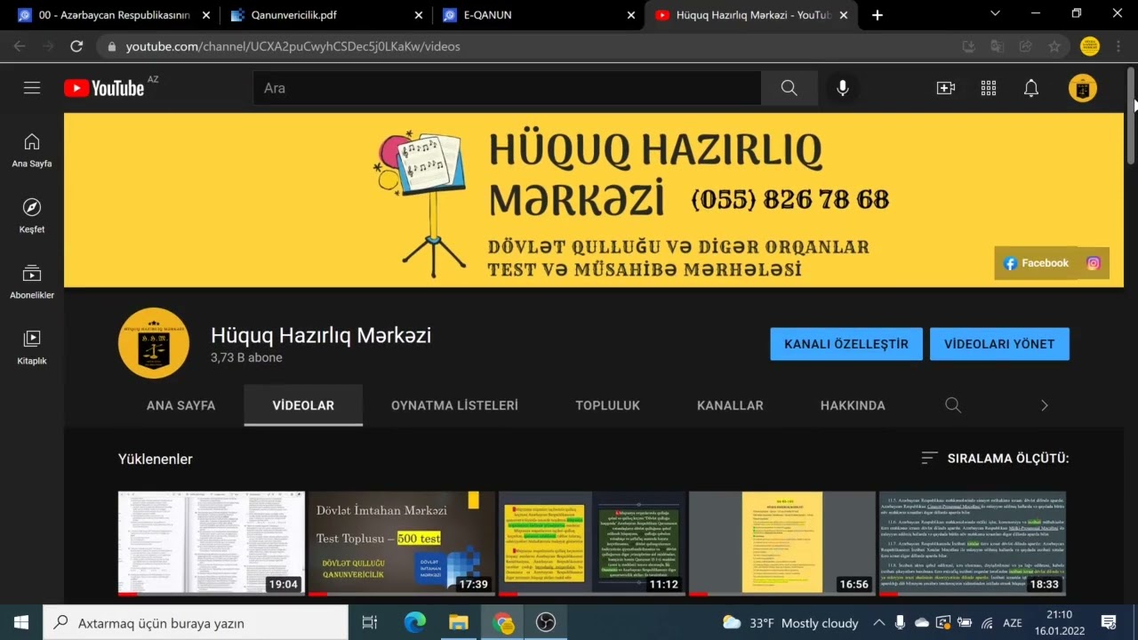Open Keşfet in the sidebar

coord(32,216)
